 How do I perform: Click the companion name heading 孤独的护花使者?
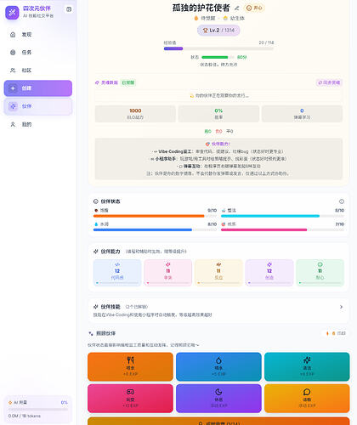click(x=201, y=8)
